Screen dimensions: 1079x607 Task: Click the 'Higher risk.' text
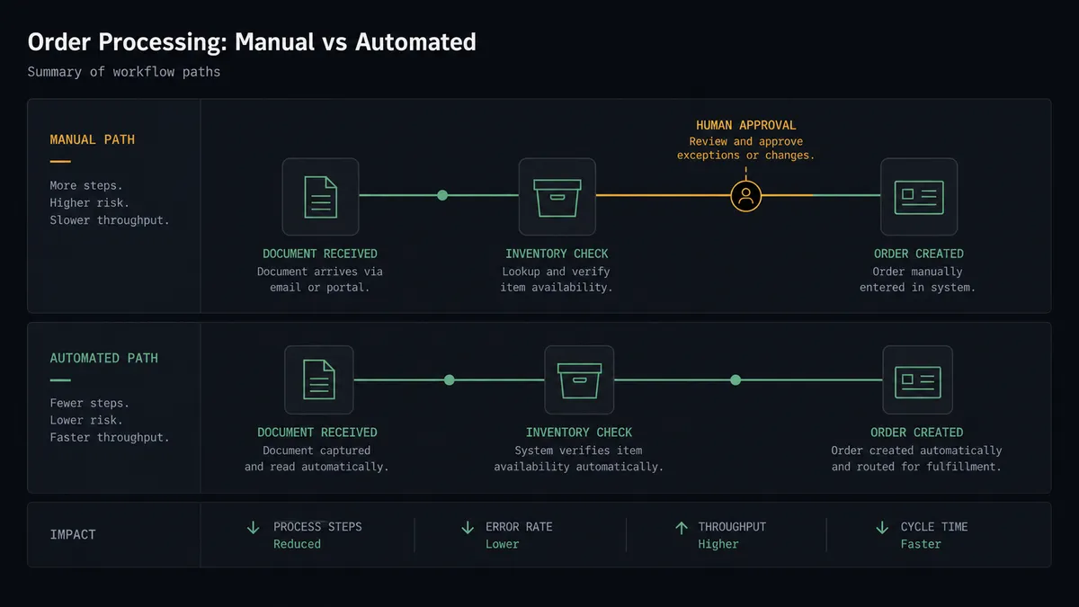[90, 202]
